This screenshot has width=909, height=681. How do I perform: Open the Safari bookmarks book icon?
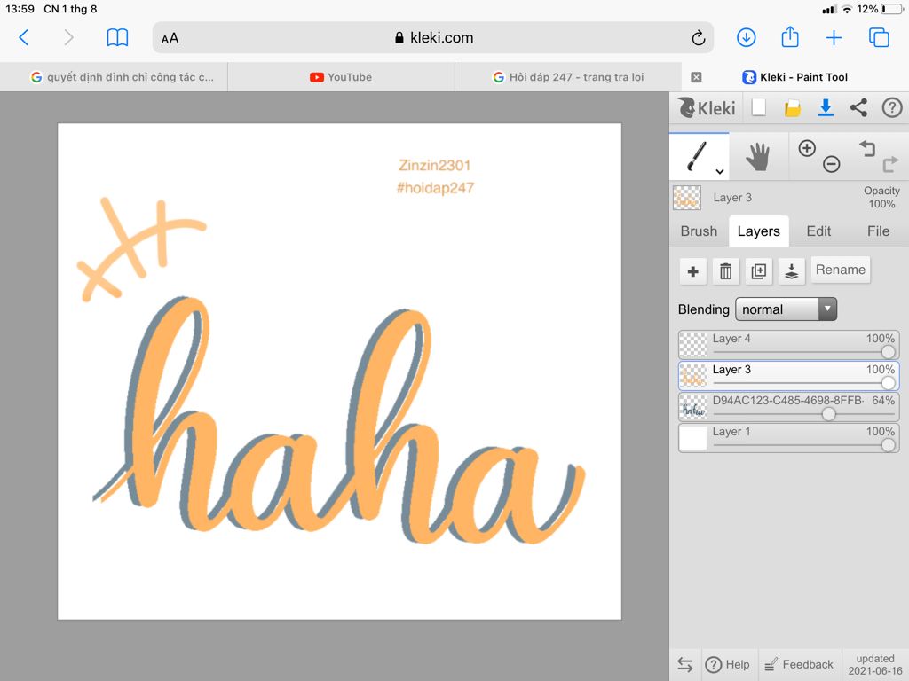coord(117,38)
